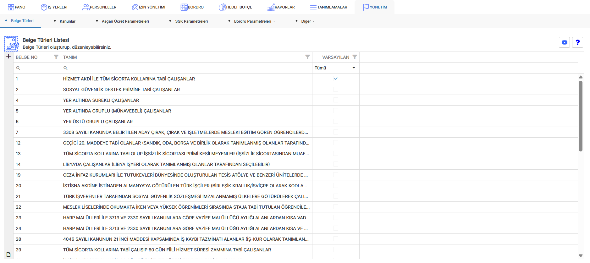590x263 pixels.
Task: Open the TANIMLAMALAR menu
Action: point(328,7)
